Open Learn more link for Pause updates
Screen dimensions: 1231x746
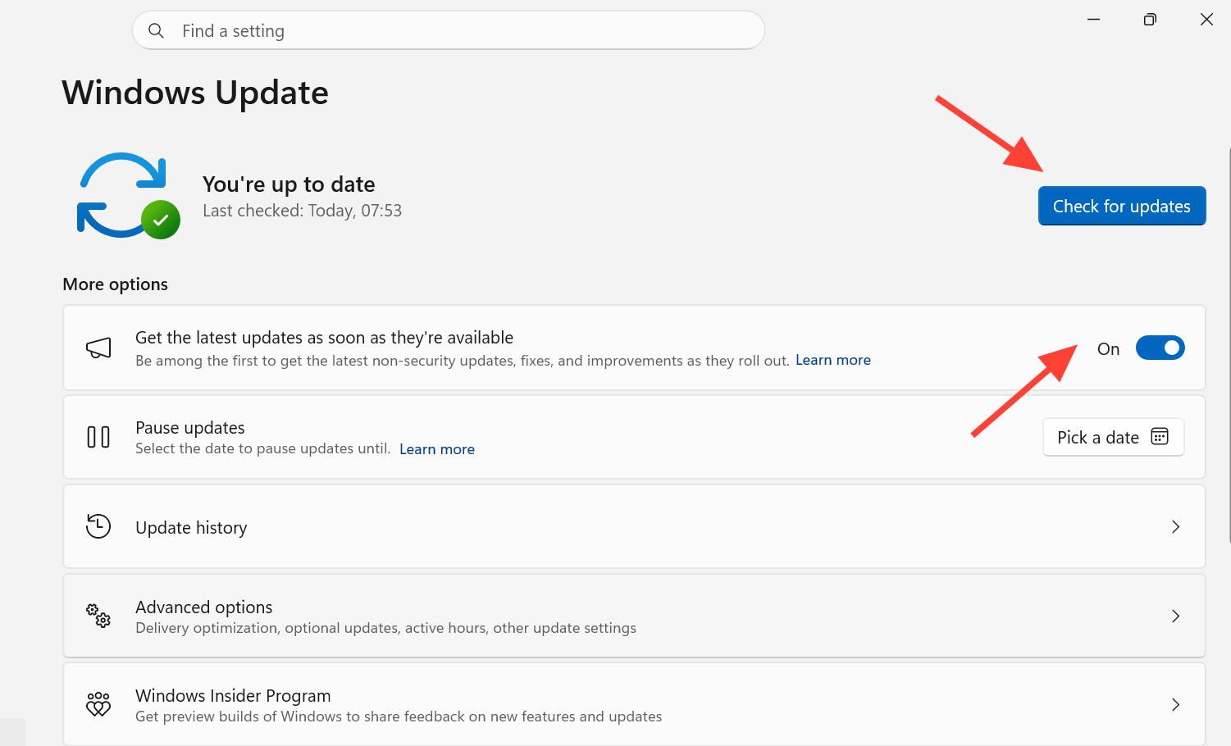coord(437,449)
